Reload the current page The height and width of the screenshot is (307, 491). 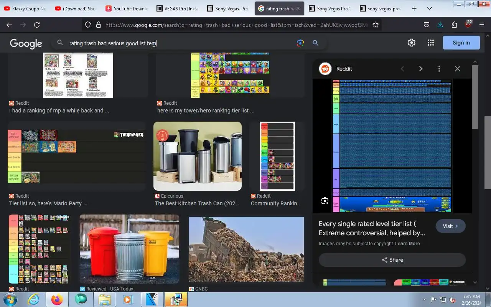tap(37, 25)
